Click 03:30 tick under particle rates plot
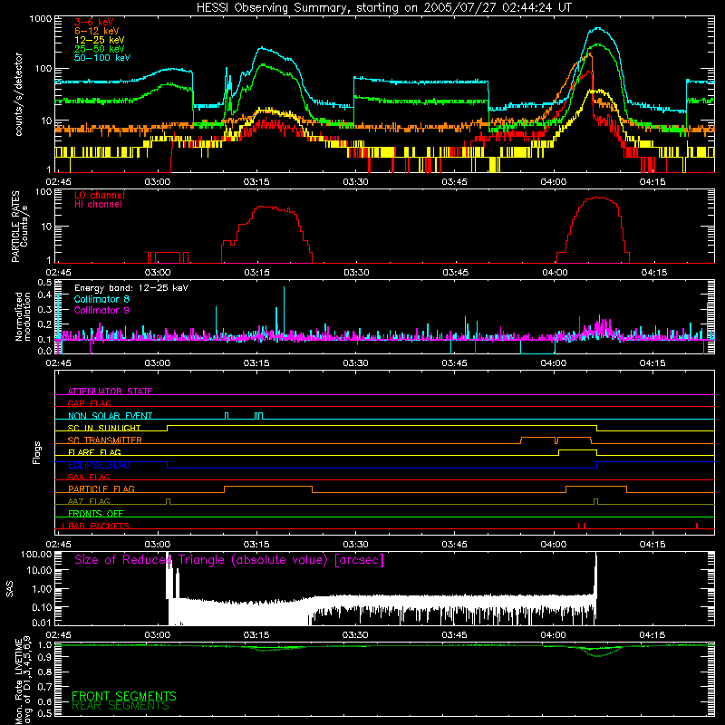725x725 pixels. coord(356,273)
